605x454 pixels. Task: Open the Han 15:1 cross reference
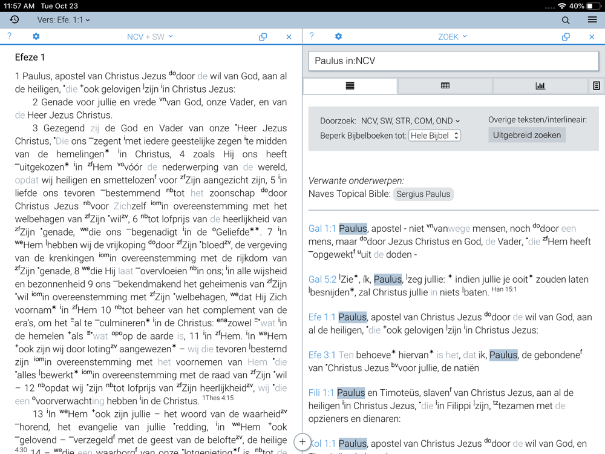(x=504, y=289)
